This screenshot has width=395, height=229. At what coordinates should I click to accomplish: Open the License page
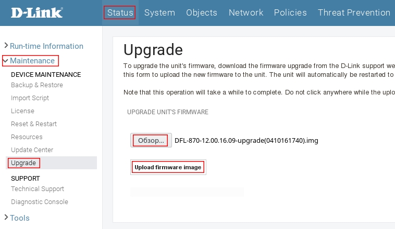click(22, 111)
